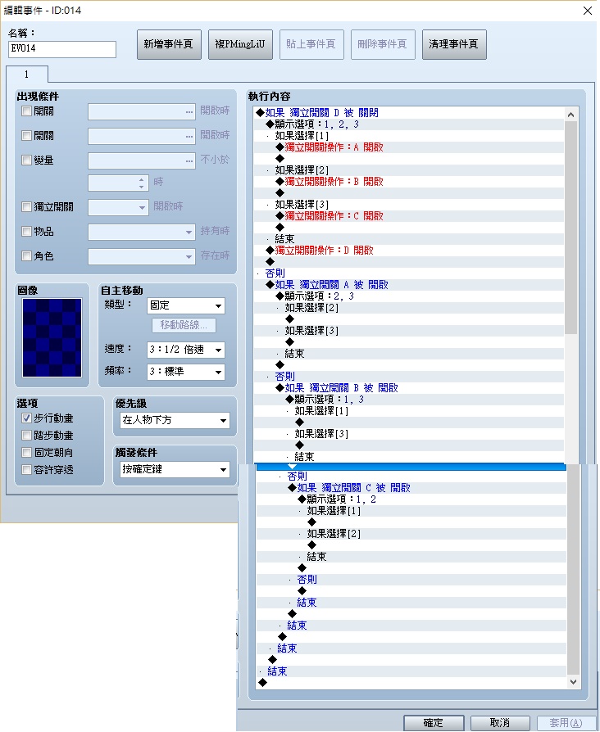600x732 pixels.
Task: Open the 角色 condition dropdown
Action: coord(142,256)
